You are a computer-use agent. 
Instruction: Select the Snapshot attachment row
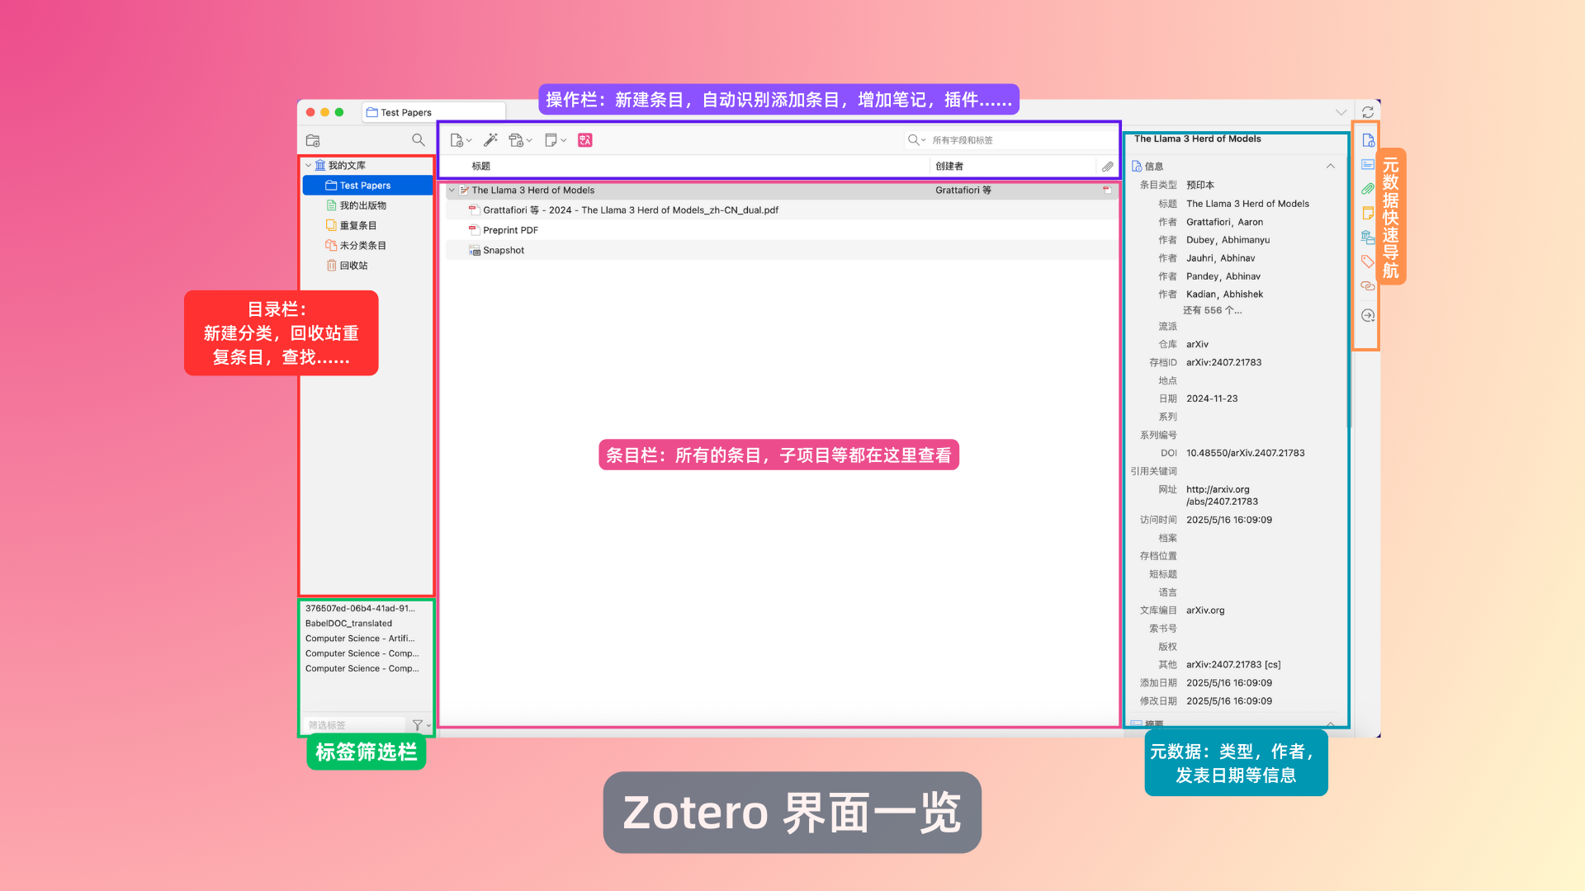(x=782, y=251)
